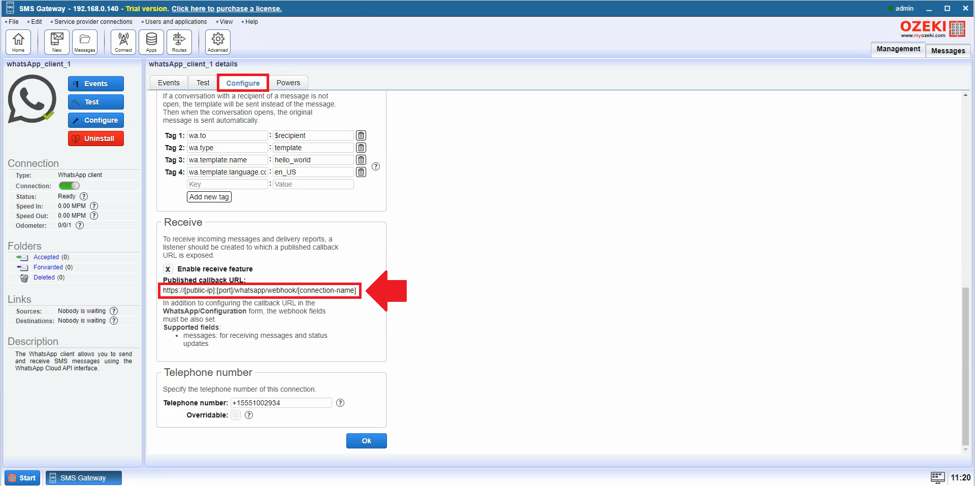Show help for Telephone number field
Image resolution: width=975 pixels, height=486 pixels.
pyautogui.click(x=340, y=403)
